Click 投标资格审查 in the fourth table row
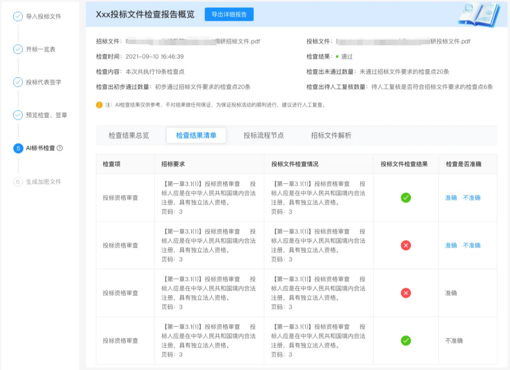510x370 pixels. tap(120, 340)
